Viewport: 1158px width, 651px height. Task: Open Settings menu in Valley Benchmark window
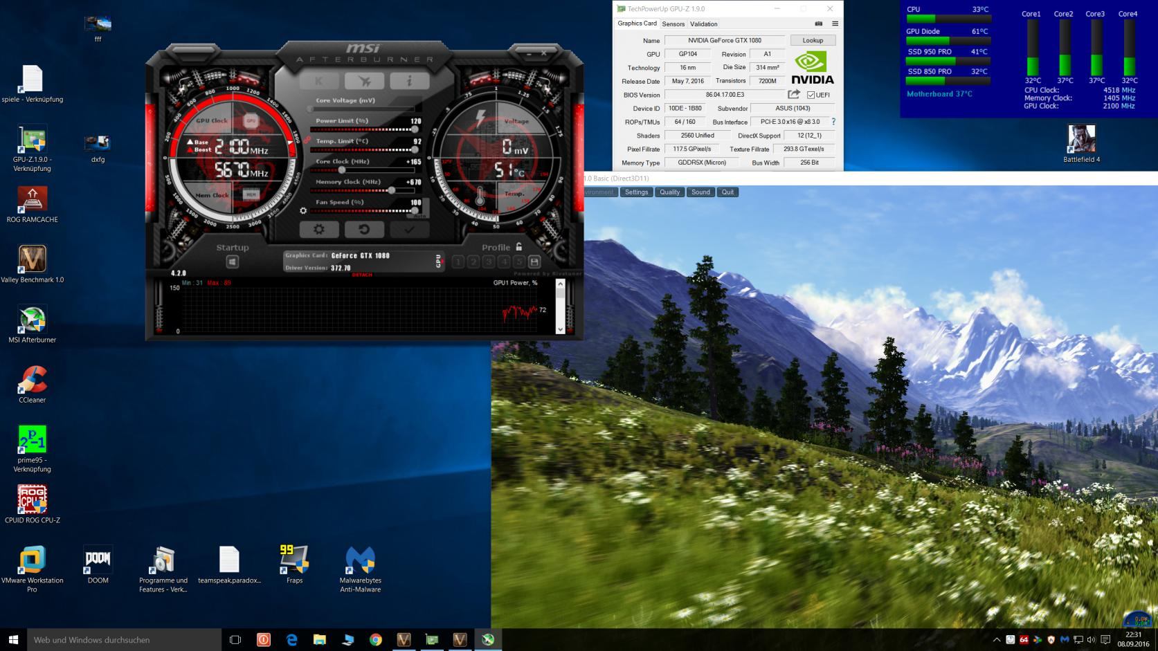pyautogui.click(x=636, y=192)
